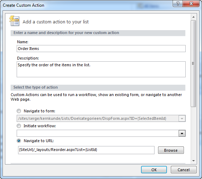Select the Initiate workflow radio button
Viewport: 202px width, 179px height.
coord(19,126)
